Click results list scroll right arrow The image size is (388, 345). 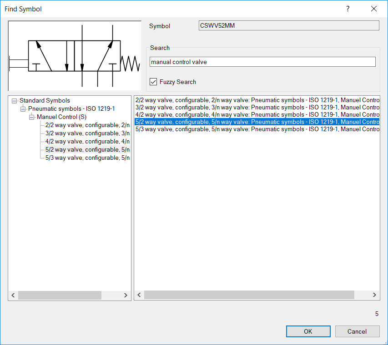[374, 295]
